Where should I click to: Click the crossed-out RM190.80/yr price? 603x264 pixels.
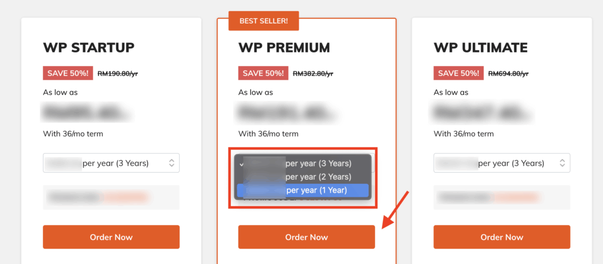point(117,74)
